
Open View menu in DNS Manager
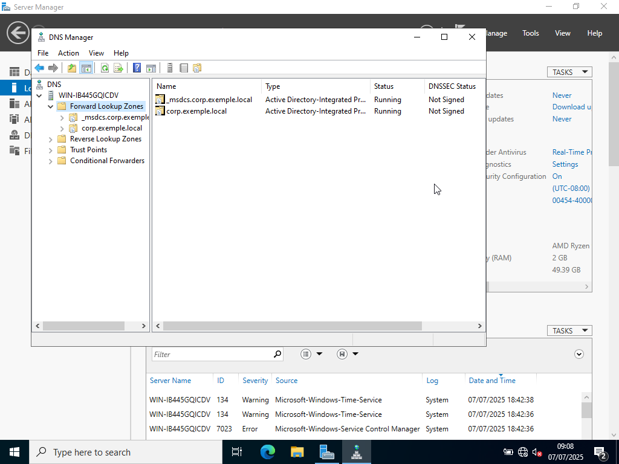(96, 53)
